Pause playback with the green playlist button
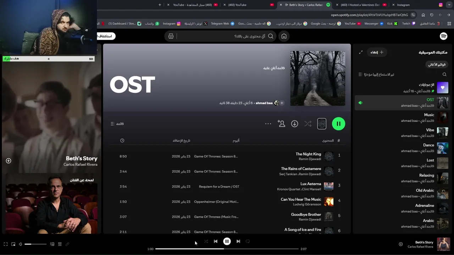This screenshot has width=454, height=255. (338, 124)
